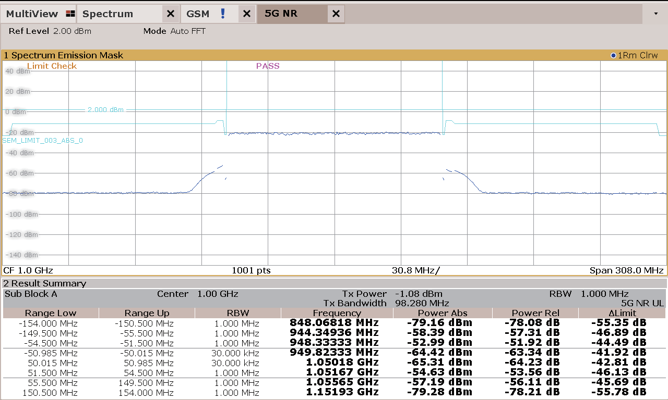Image resolution: width=668 pixels, height=400 pixels.
Task: Switch to the Spectrum tab
Action: tap(120, 14)
